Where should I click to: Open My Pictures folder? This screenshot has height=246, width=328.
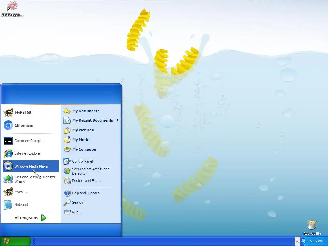[x=91, y=130]
